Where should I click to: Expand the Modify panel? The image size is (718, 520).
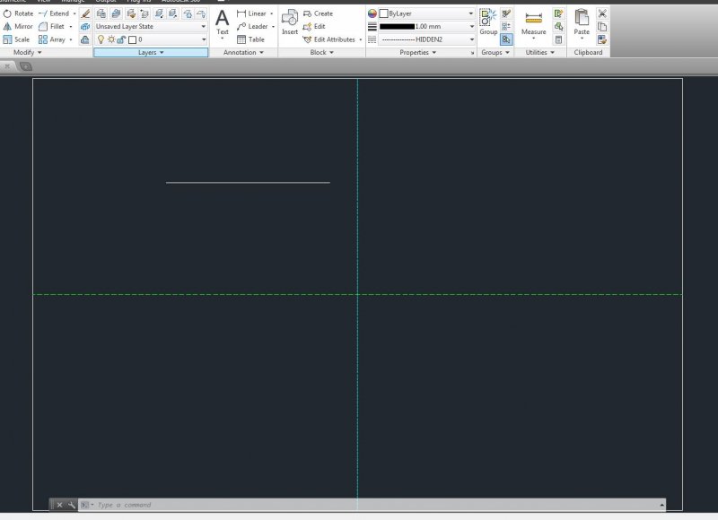tap(28, 53)
